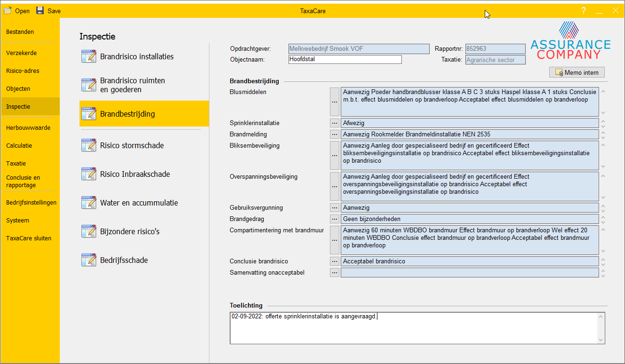The width and height of the screenshot is (625, 364).
Task: Open the Calculatie sidebar section
Action: 19,146
